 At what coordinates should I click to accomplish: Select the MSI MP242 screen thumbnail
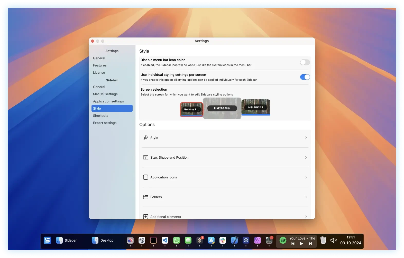pyautogui.click(x=256, y=107)
